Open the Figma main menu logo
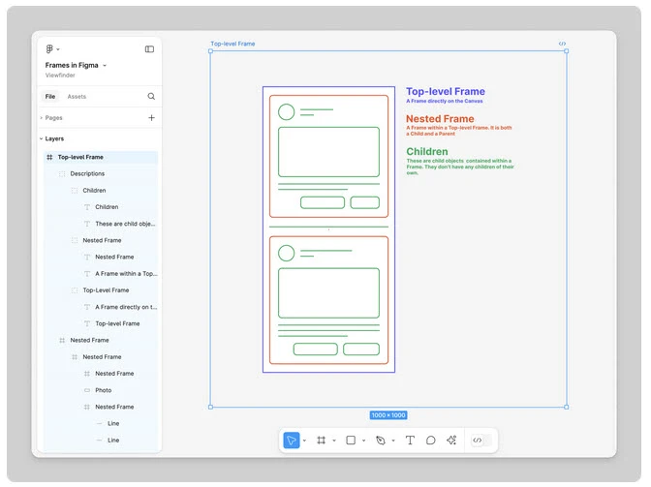Image resolution: width=651 pixels, height=487 pixels. [x=49, y=49]
